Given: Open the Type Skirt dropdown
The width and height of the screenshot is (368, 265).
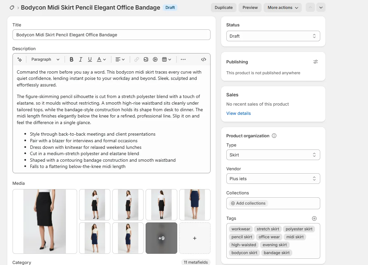Looking at the screenshot, I should pyautogui.click(x=273, y=155).
